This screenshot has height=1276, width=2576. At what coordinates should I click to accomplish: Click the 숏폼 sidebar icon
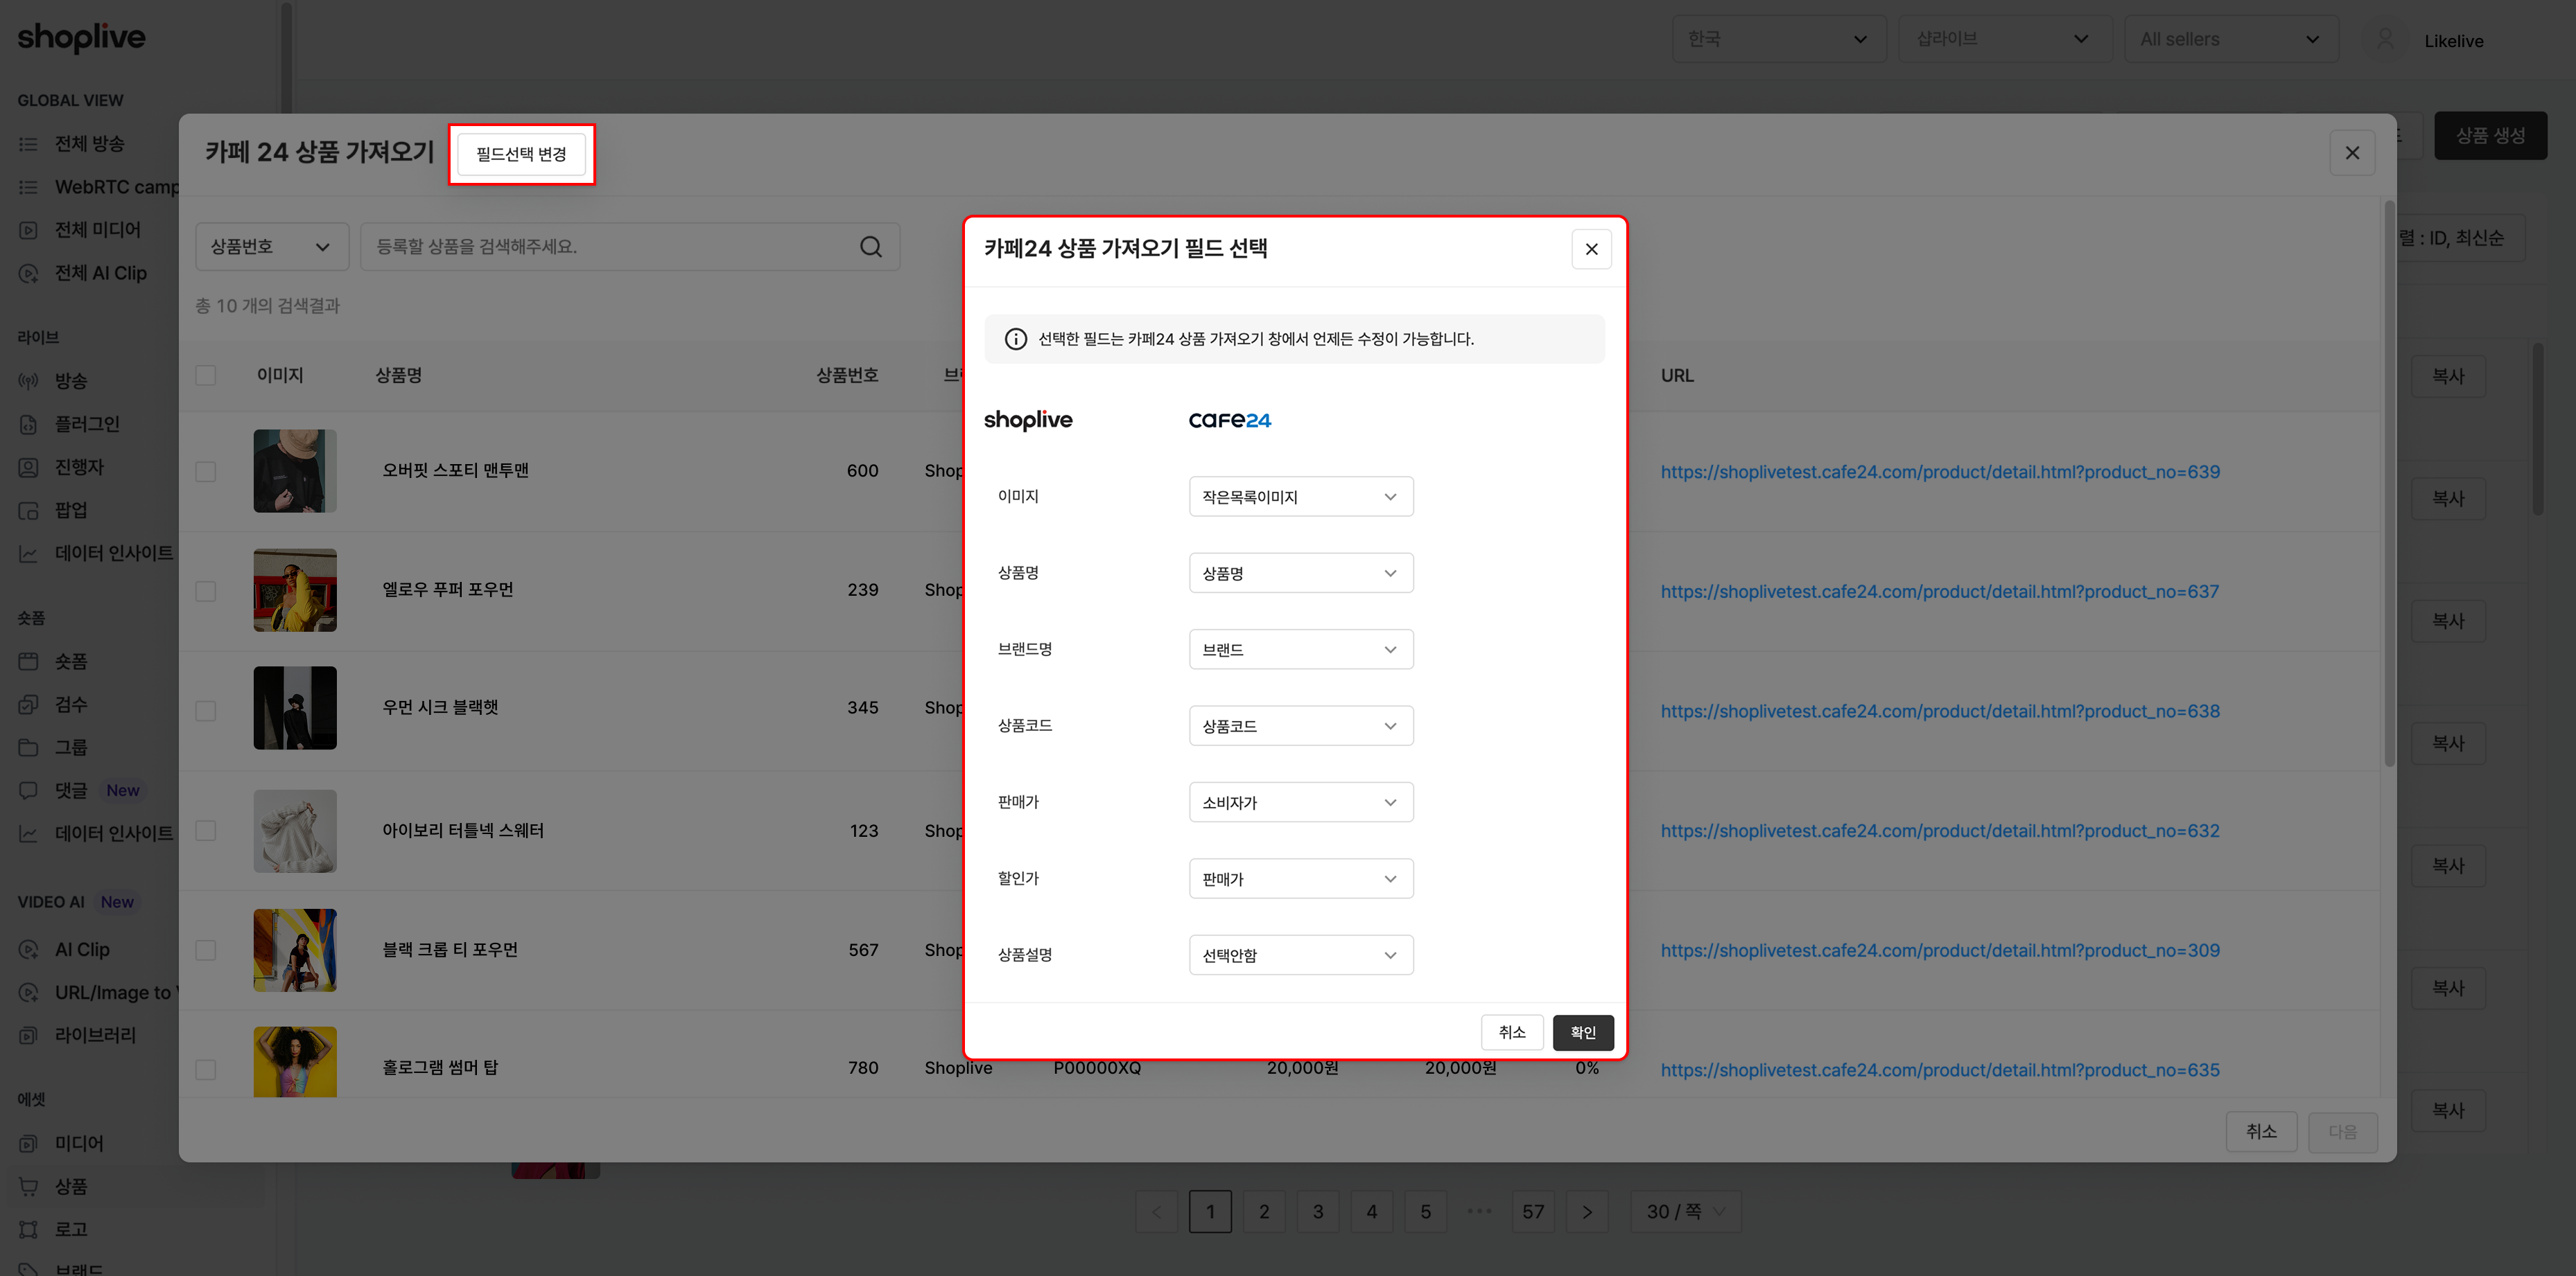[x=28, y=662]
